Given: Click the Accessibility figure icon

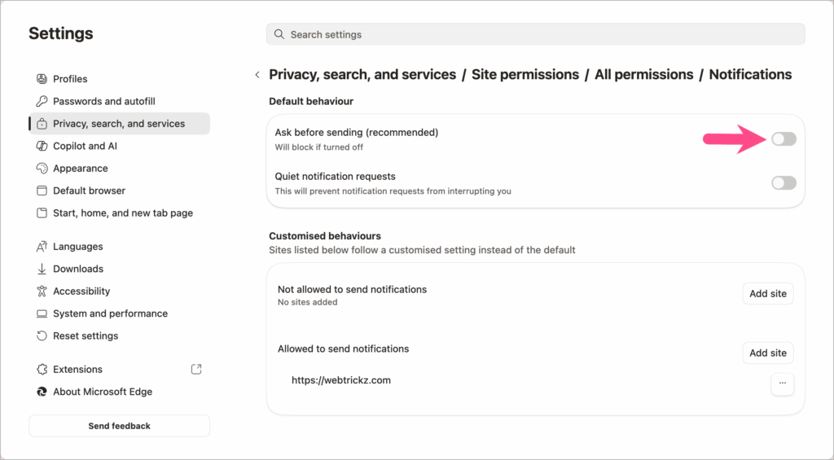Looking at the screenshot, I should 42,291.
